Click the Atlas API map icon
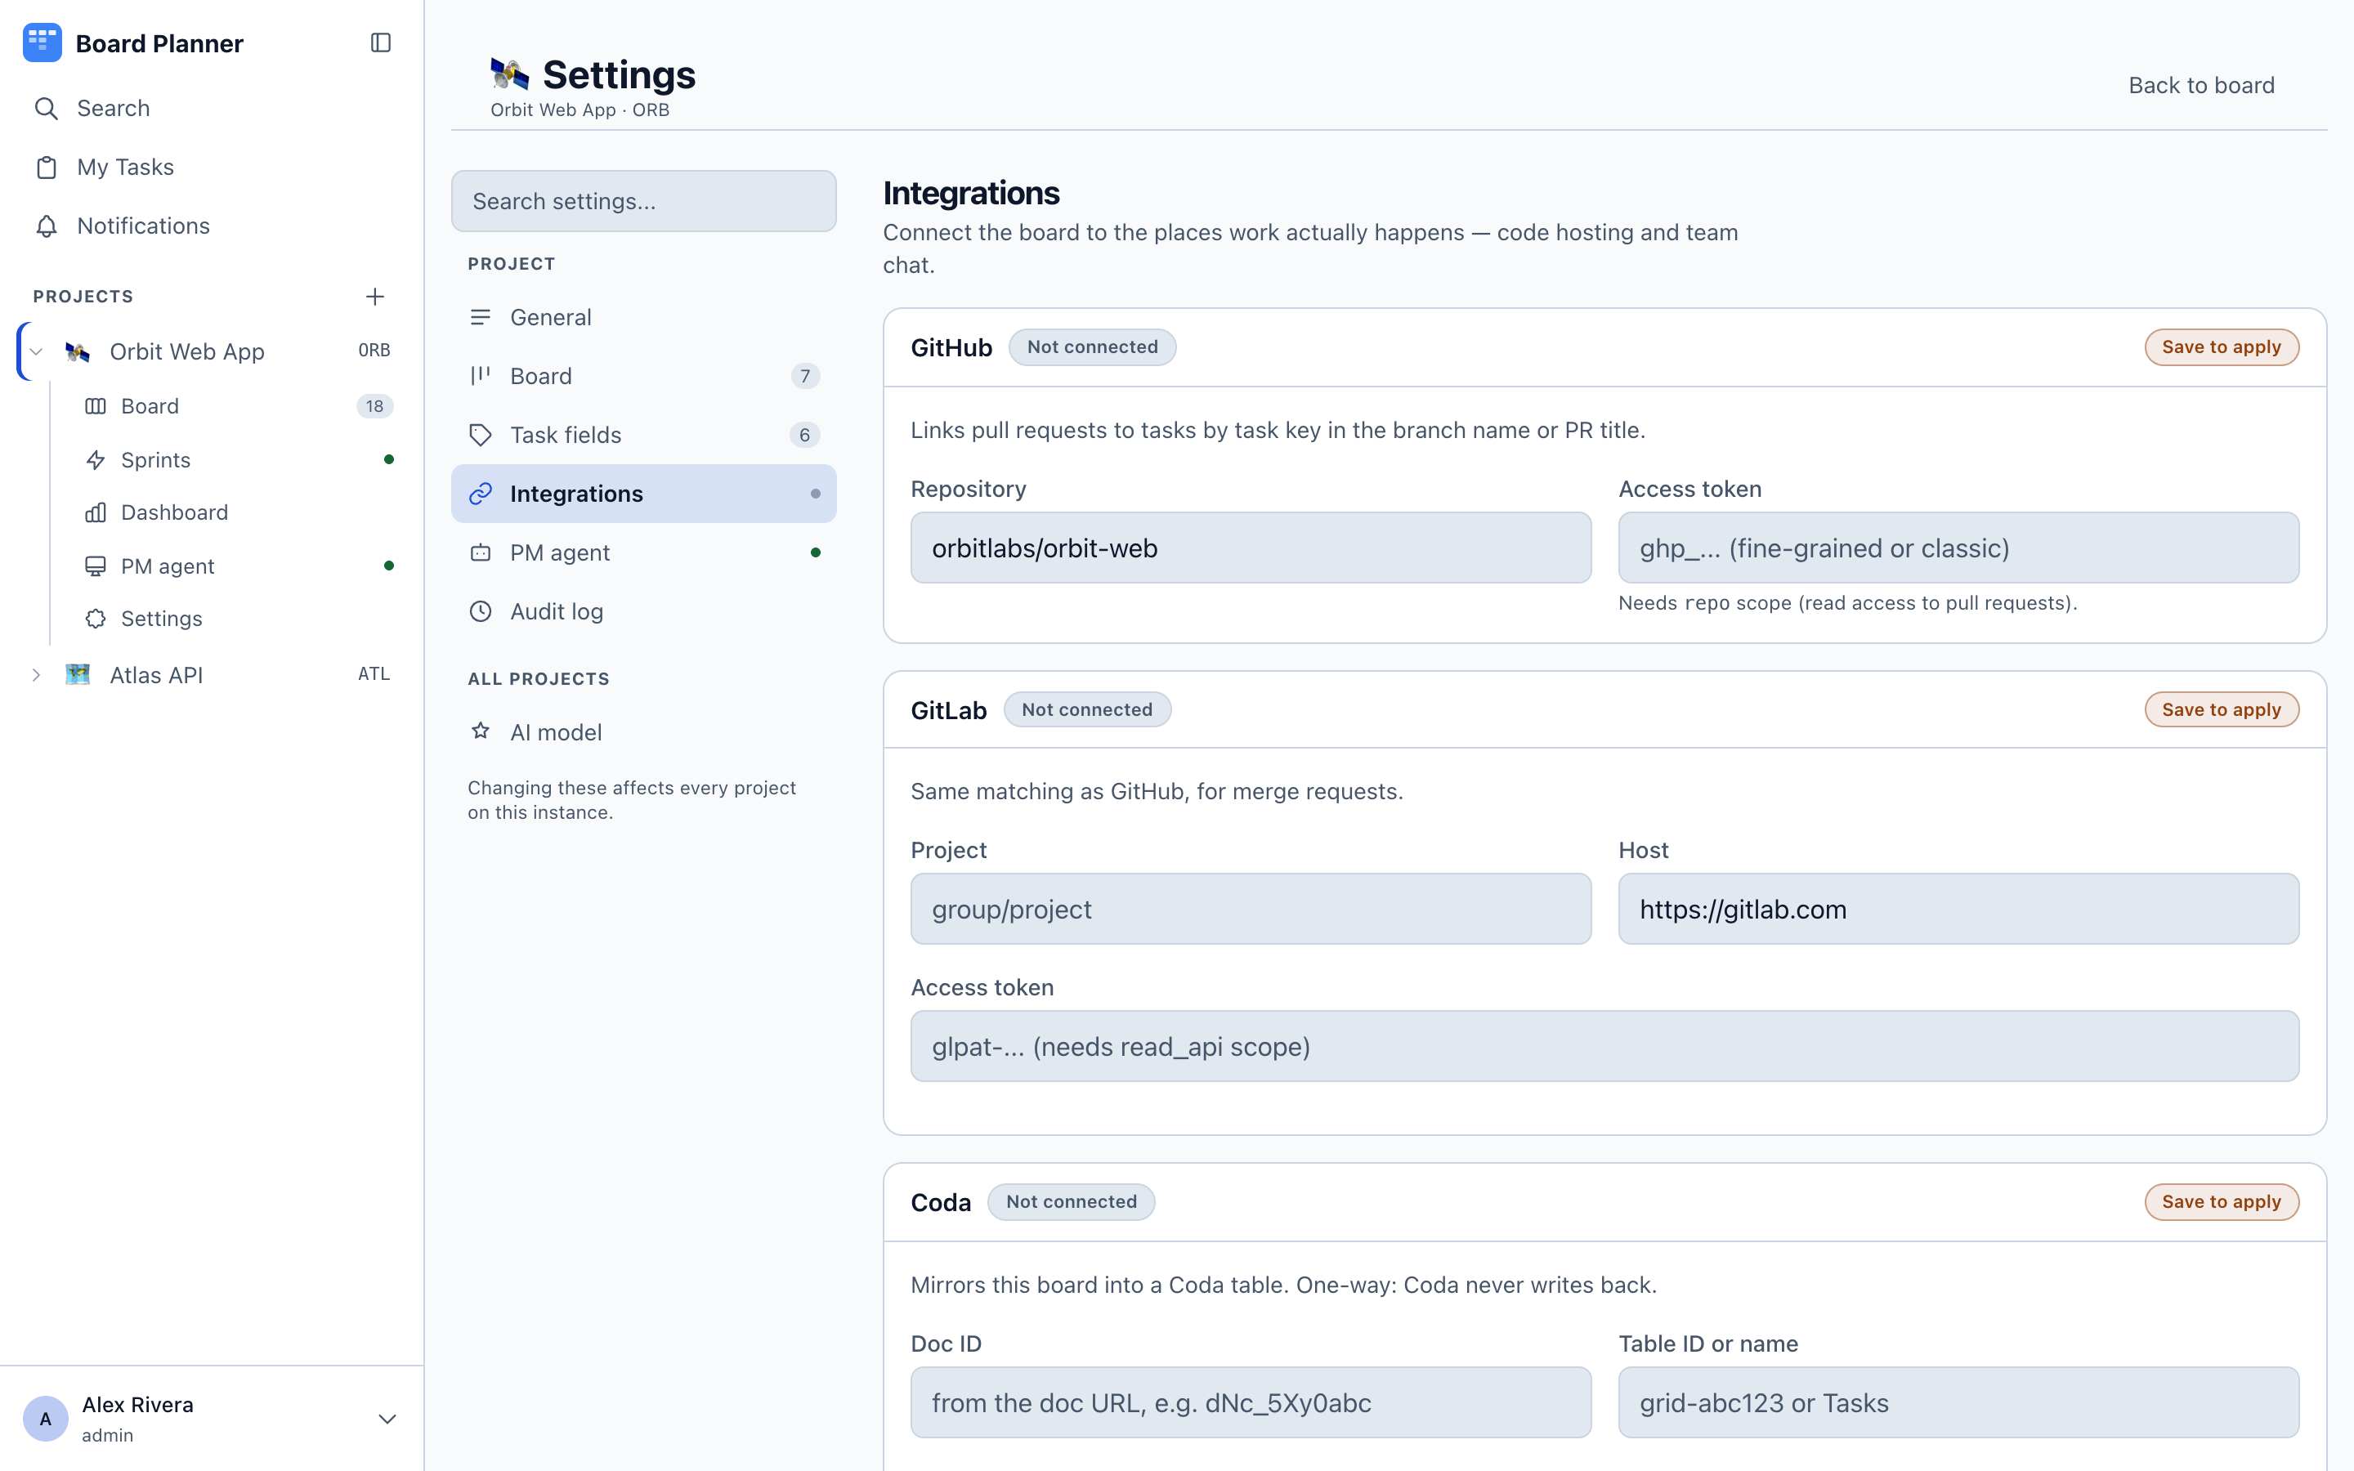This screenshot has height=1471, width=2354. 78,674
